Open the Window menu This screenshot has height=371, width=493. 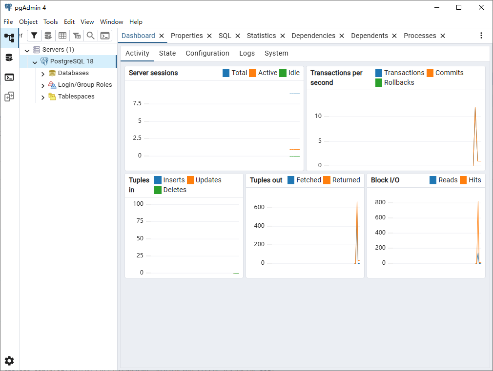click(112, 21)
